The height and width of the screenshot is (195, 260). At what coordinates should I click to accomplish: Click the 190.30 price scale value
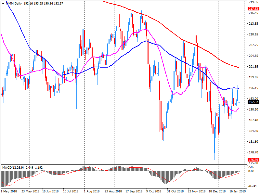[x=253, y=109]
